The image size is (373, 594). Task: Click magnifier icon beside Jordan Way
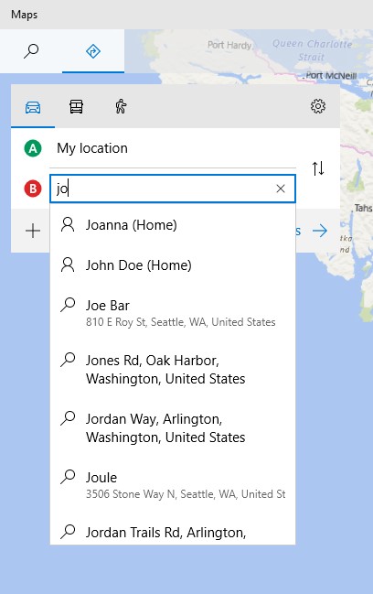pos(68,418)
